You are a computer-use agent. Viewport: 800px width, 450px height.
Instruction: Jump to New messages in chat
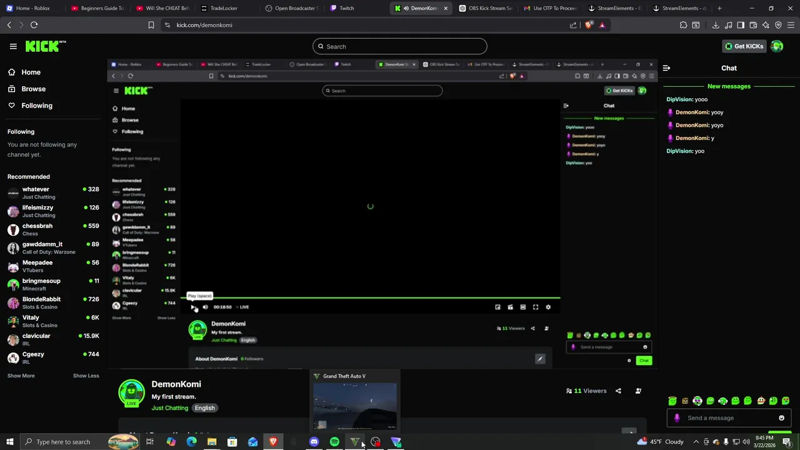click(729, 86)
